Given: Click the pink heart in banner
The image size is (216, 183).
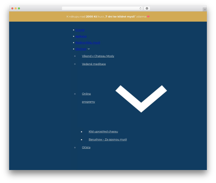Looking at the screenshot, I should 148,16.
